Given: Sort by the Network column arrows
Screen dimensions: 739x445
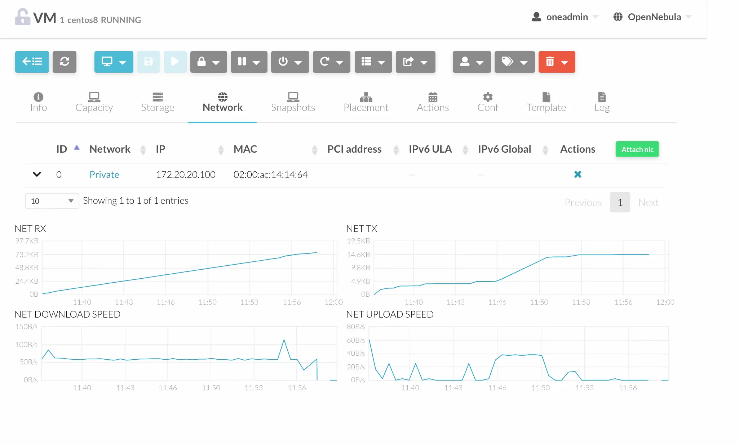Looking at the screenshot, I should tap(143, 150).
